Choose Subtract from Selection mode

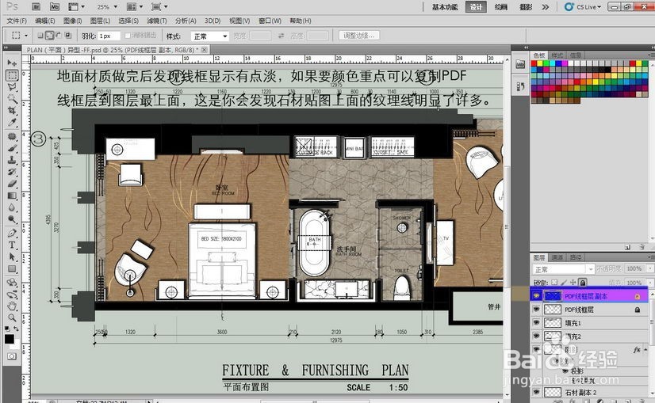(59, 36)
